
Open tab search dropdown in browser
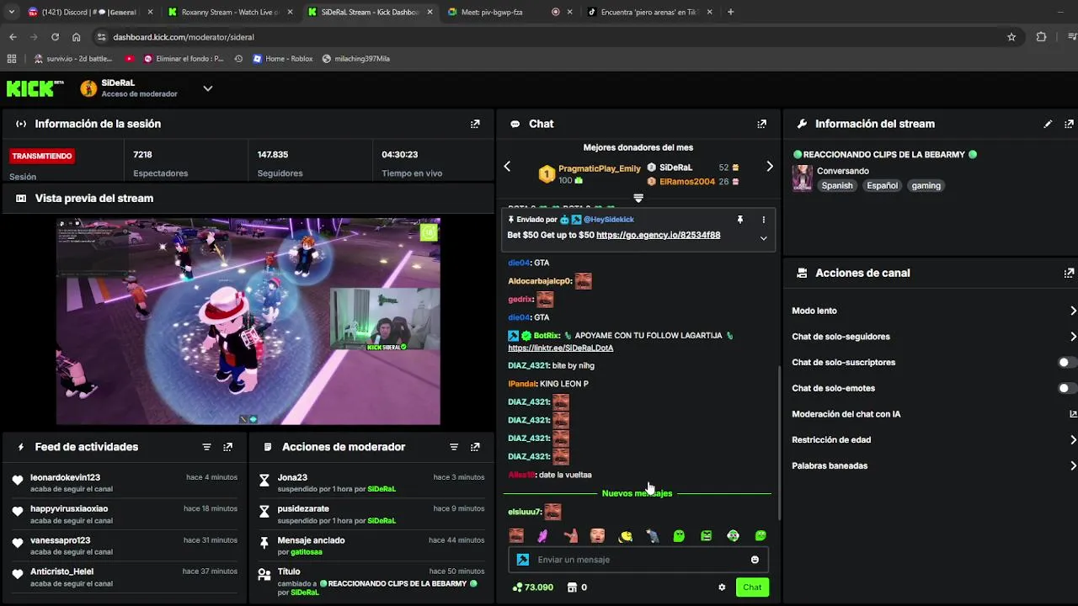point(11,12)
